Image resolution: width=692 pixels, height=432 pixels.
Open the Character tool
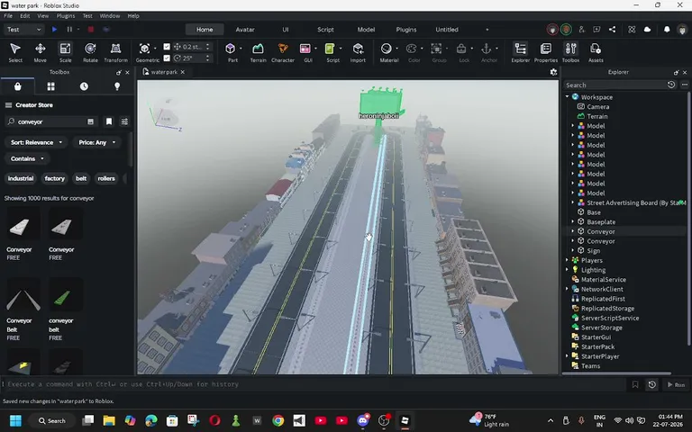pyautogui.click(x=282, y=52)
